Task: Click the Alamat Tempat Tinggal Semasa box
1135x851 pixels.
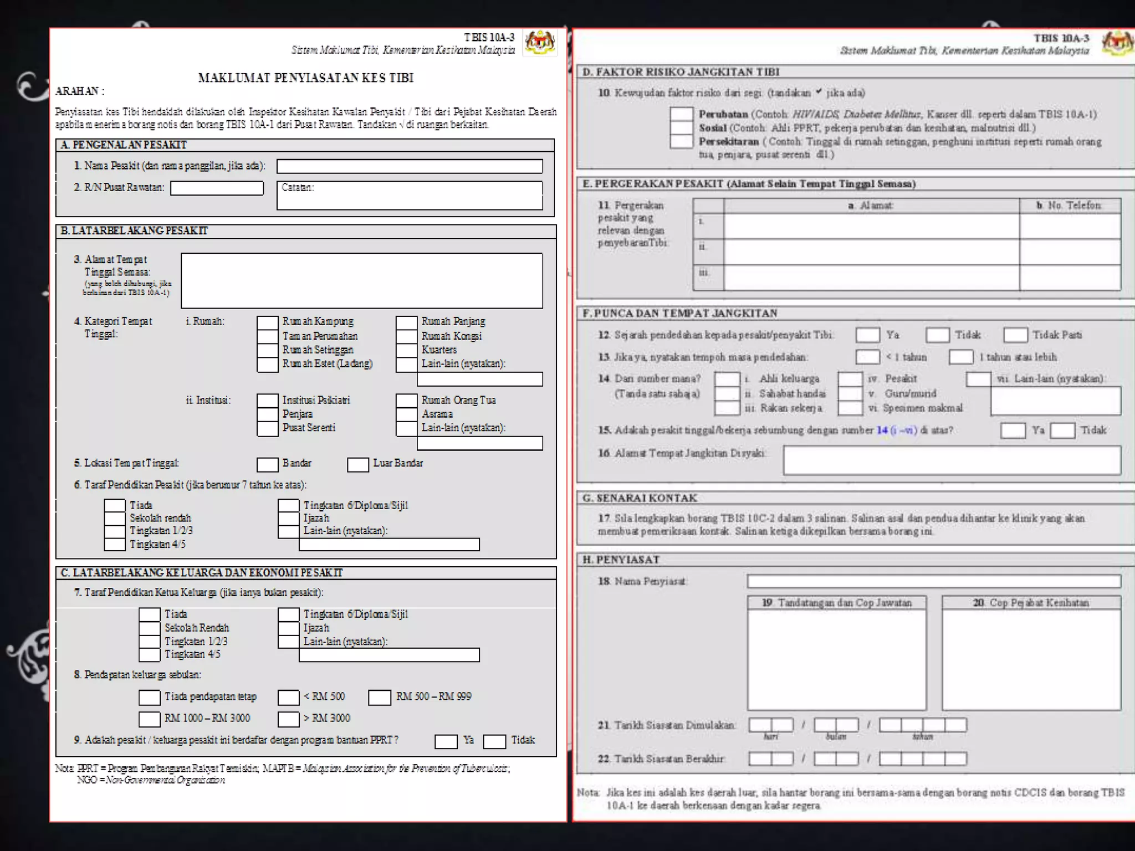Action: (x=361, y=280)
